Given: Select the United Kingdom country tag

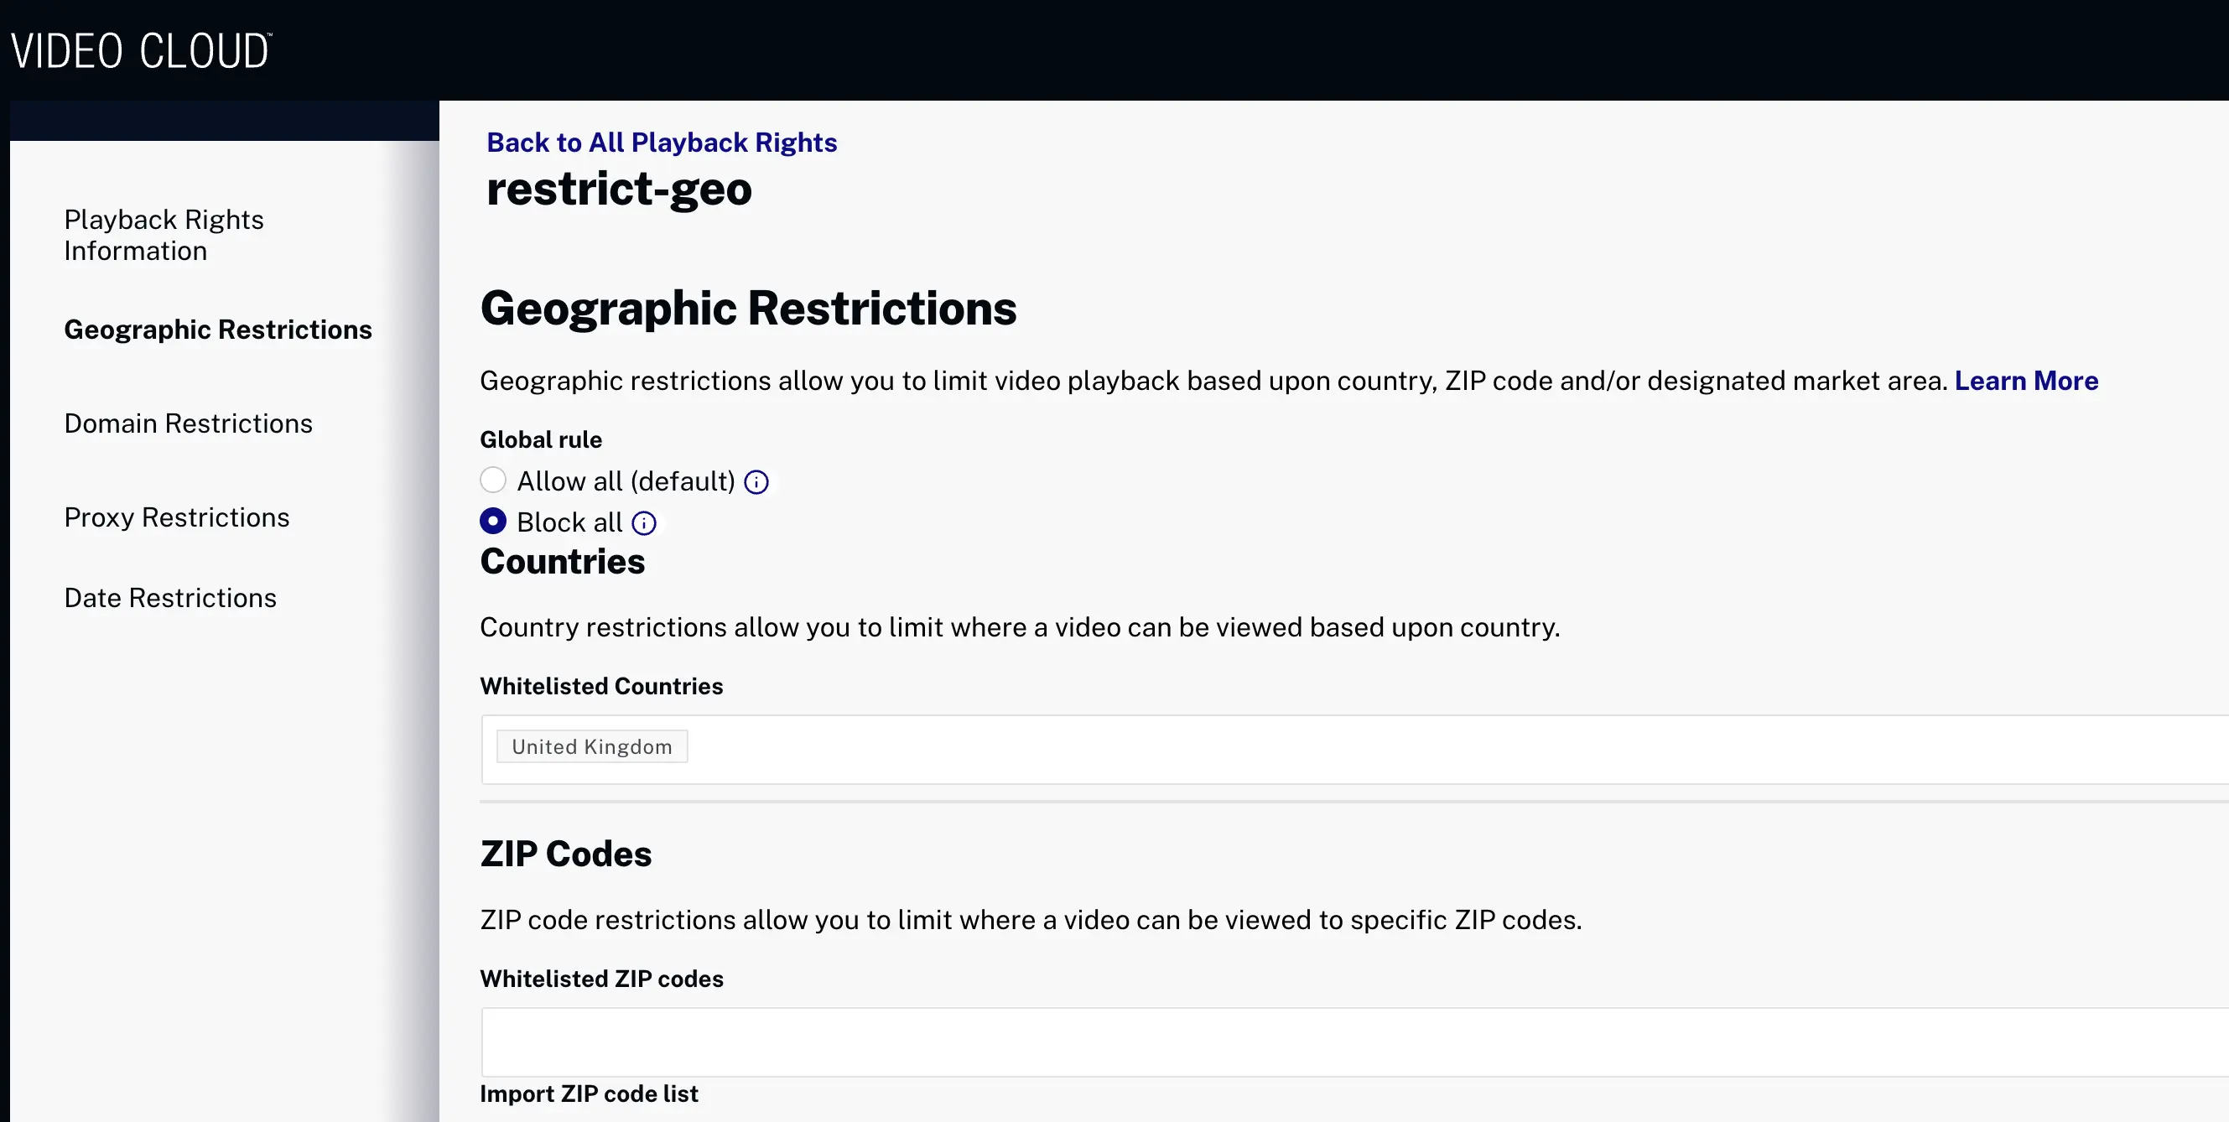Looking at the screenshot, I should pos(591,745).
